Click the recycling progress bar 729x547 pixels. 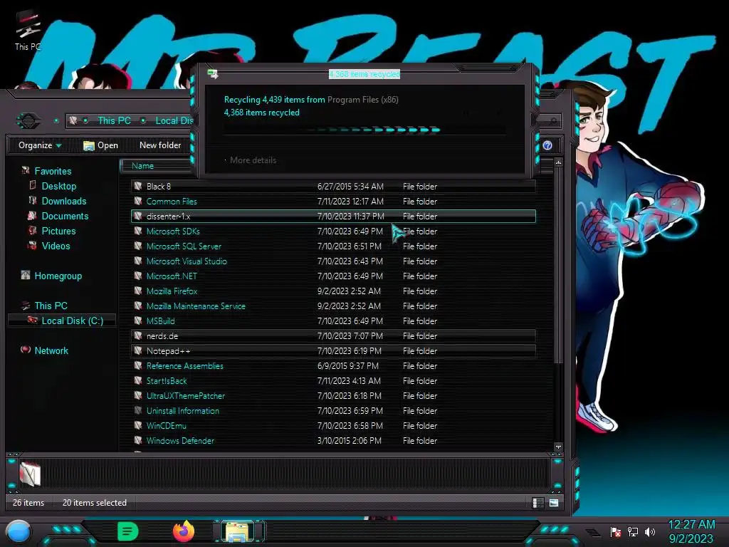(x=364, y=130)
